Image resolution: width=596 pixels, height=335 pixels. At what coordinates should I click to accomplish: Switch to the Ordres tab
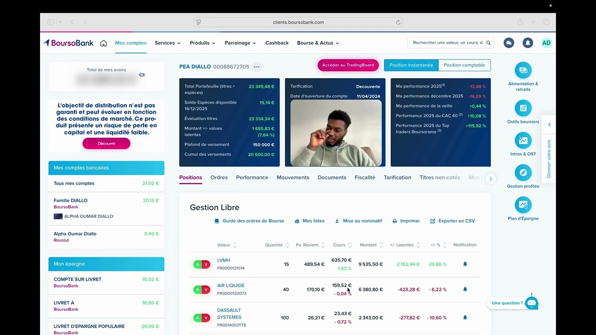[219, 177]
